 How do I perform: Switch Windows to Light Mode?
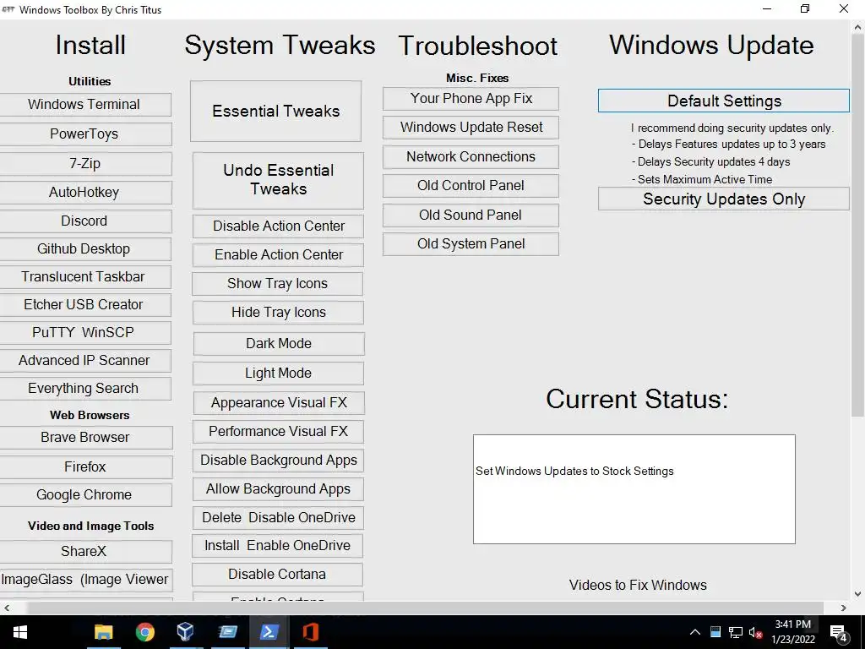[x=278, y=373]
